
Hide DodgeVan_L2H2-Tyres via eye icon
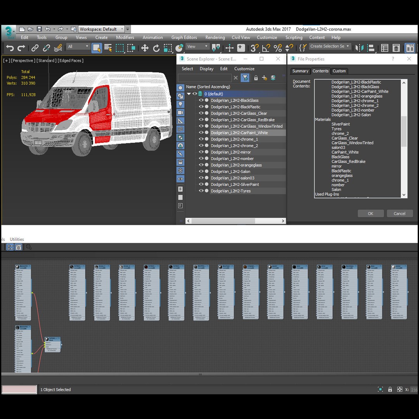tap(201, 191)
